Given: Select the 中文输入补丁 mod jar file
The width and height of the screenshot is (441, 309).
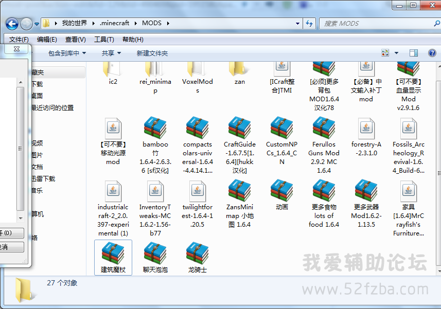Looking at the screenshot, I should pos(366,83).
